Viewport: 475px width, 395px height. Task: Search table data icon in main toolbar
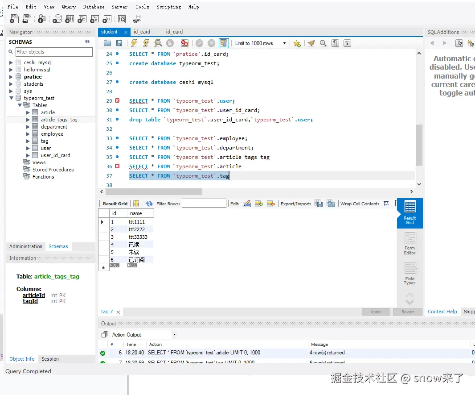point(122,19)
